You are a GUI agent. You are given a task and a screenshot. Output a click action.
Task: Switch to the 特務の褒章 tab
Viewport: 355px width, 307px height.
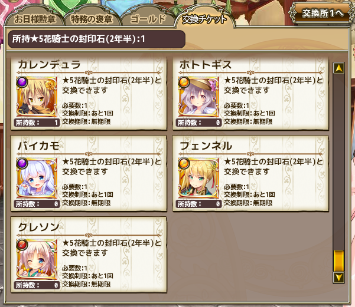pos(92,19)
